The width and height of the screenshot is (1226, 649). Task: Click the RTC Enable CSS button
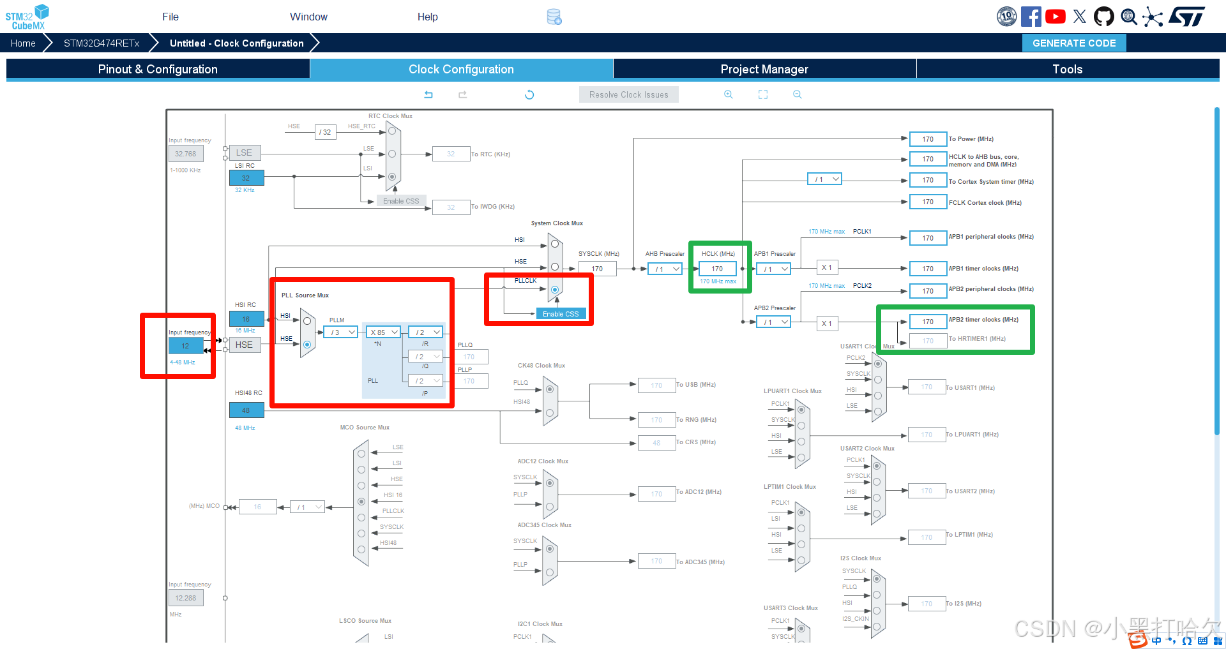pyautogui.click(x=401, y=201)
